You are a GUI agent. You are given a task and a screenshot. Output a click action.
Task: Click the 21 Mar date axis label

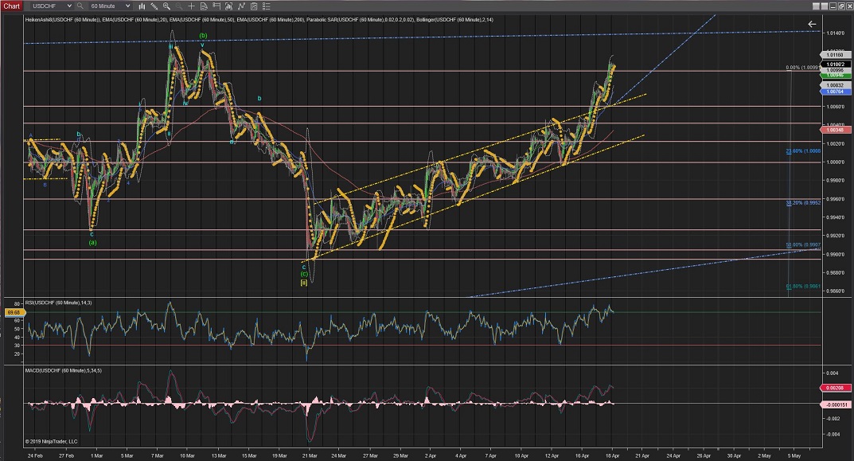click(310, 455)
